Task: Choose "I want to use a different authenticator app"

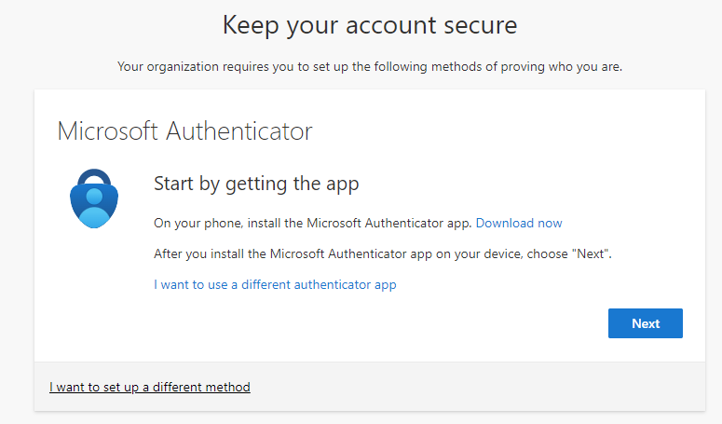Action: (x=275, y=284)
